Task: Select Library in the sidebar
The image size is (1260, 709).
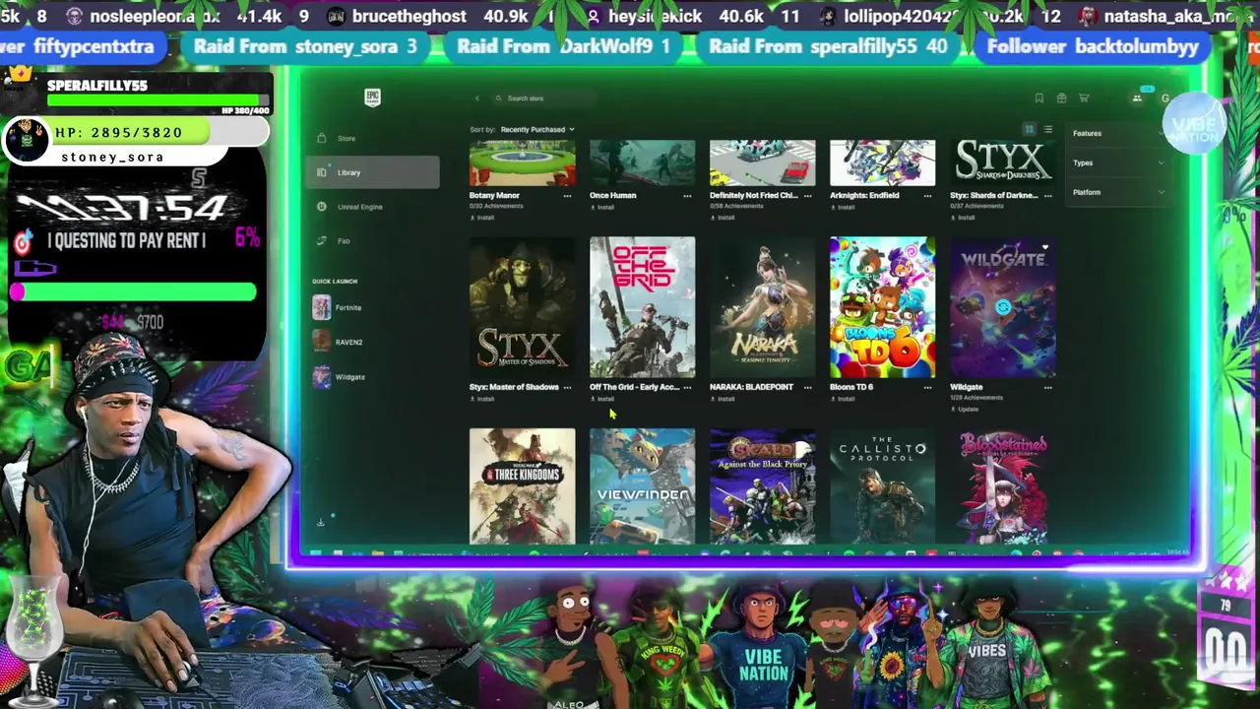Action: click(x=372, y=172)
